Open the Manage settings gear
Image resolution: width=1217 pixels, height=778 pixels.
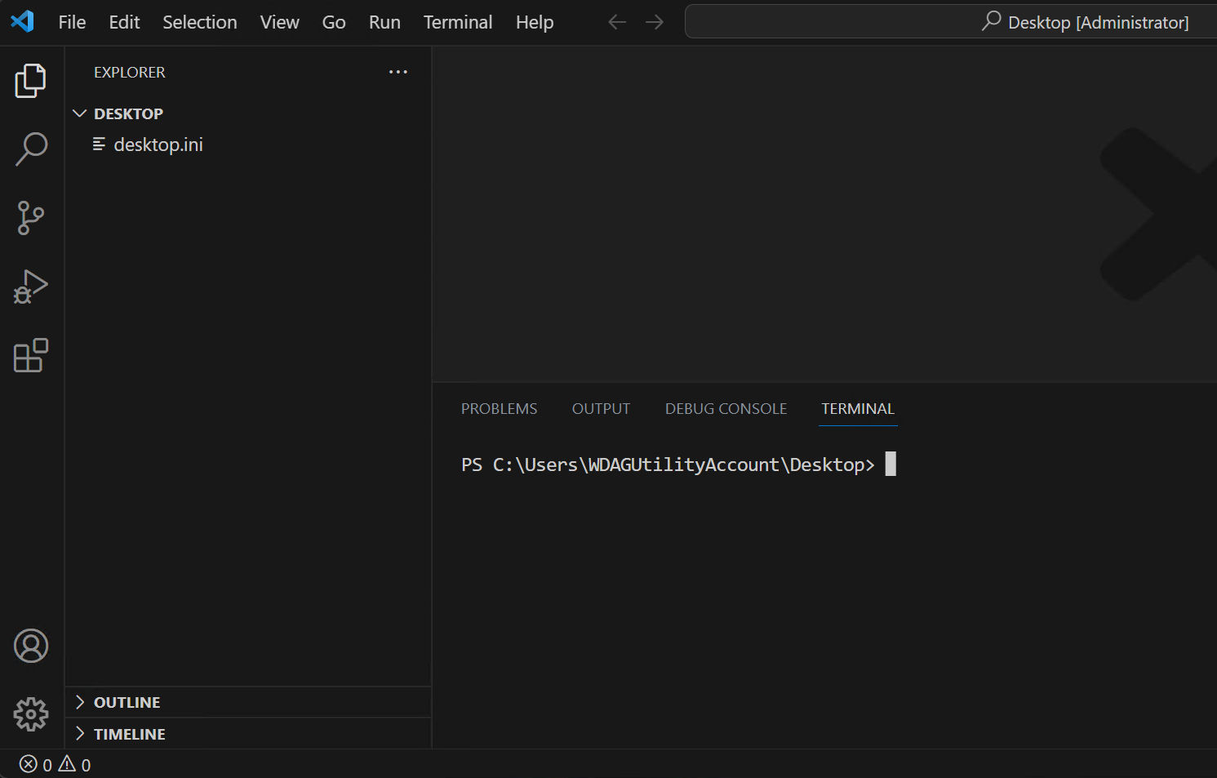coord(31,714)
